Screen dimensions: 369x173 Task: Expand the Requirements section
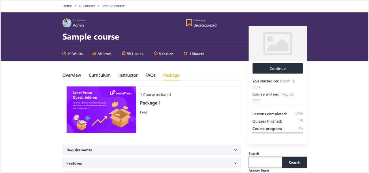pyautogui.click(x=152, y=150)
